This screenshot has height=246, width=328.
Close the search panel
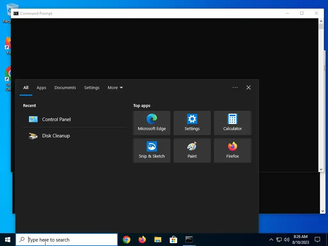(248, 87)
